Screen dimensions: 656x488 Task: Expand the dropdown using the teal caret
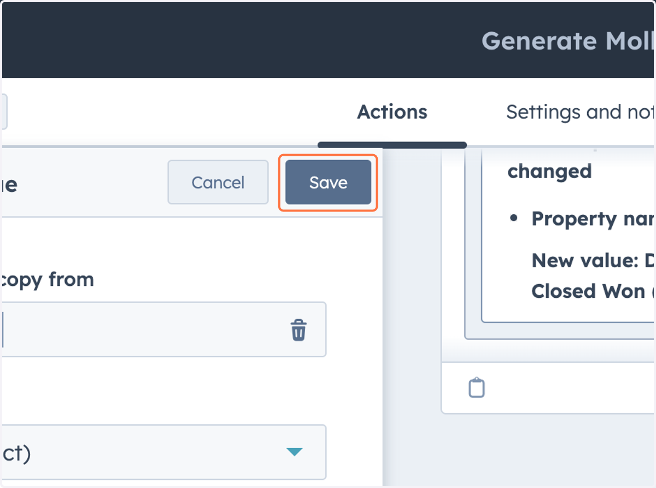(x=295, y=452)
